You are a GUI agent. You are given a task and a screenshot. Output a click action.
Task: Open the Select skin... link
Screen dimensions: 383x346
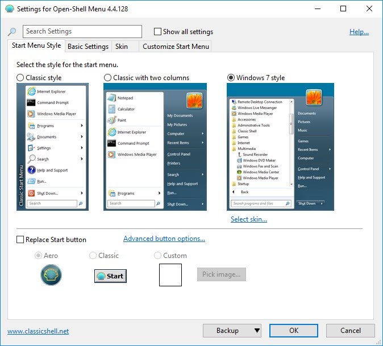point(249,219)
